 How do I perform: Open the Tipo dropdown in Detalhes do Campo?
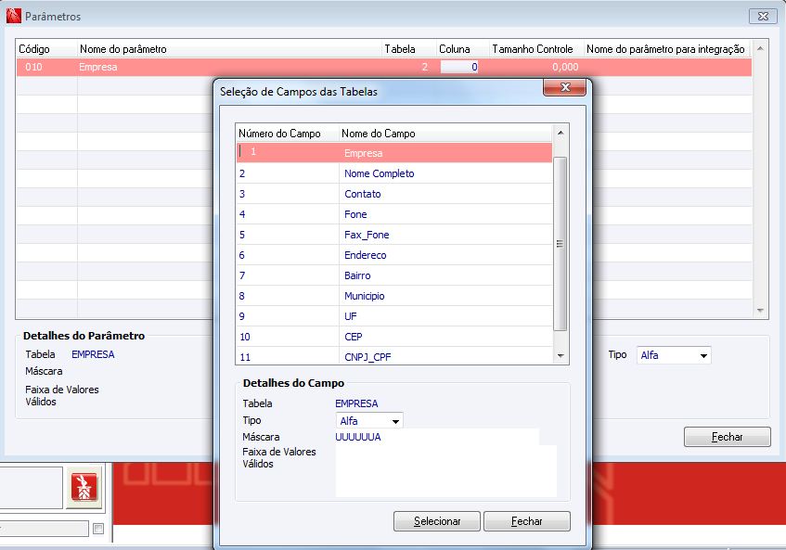pyautogui.click(x=395, y=421)
